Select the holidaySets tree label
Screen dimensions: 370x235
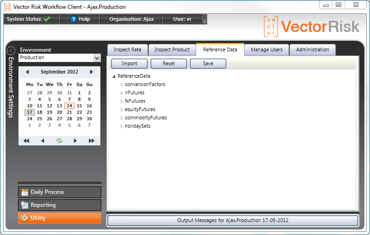coord(137,126)
